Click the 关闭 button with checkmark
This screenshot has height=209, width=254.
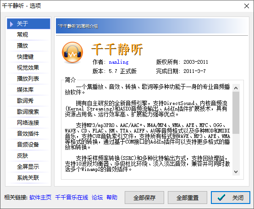coord(231,198)
